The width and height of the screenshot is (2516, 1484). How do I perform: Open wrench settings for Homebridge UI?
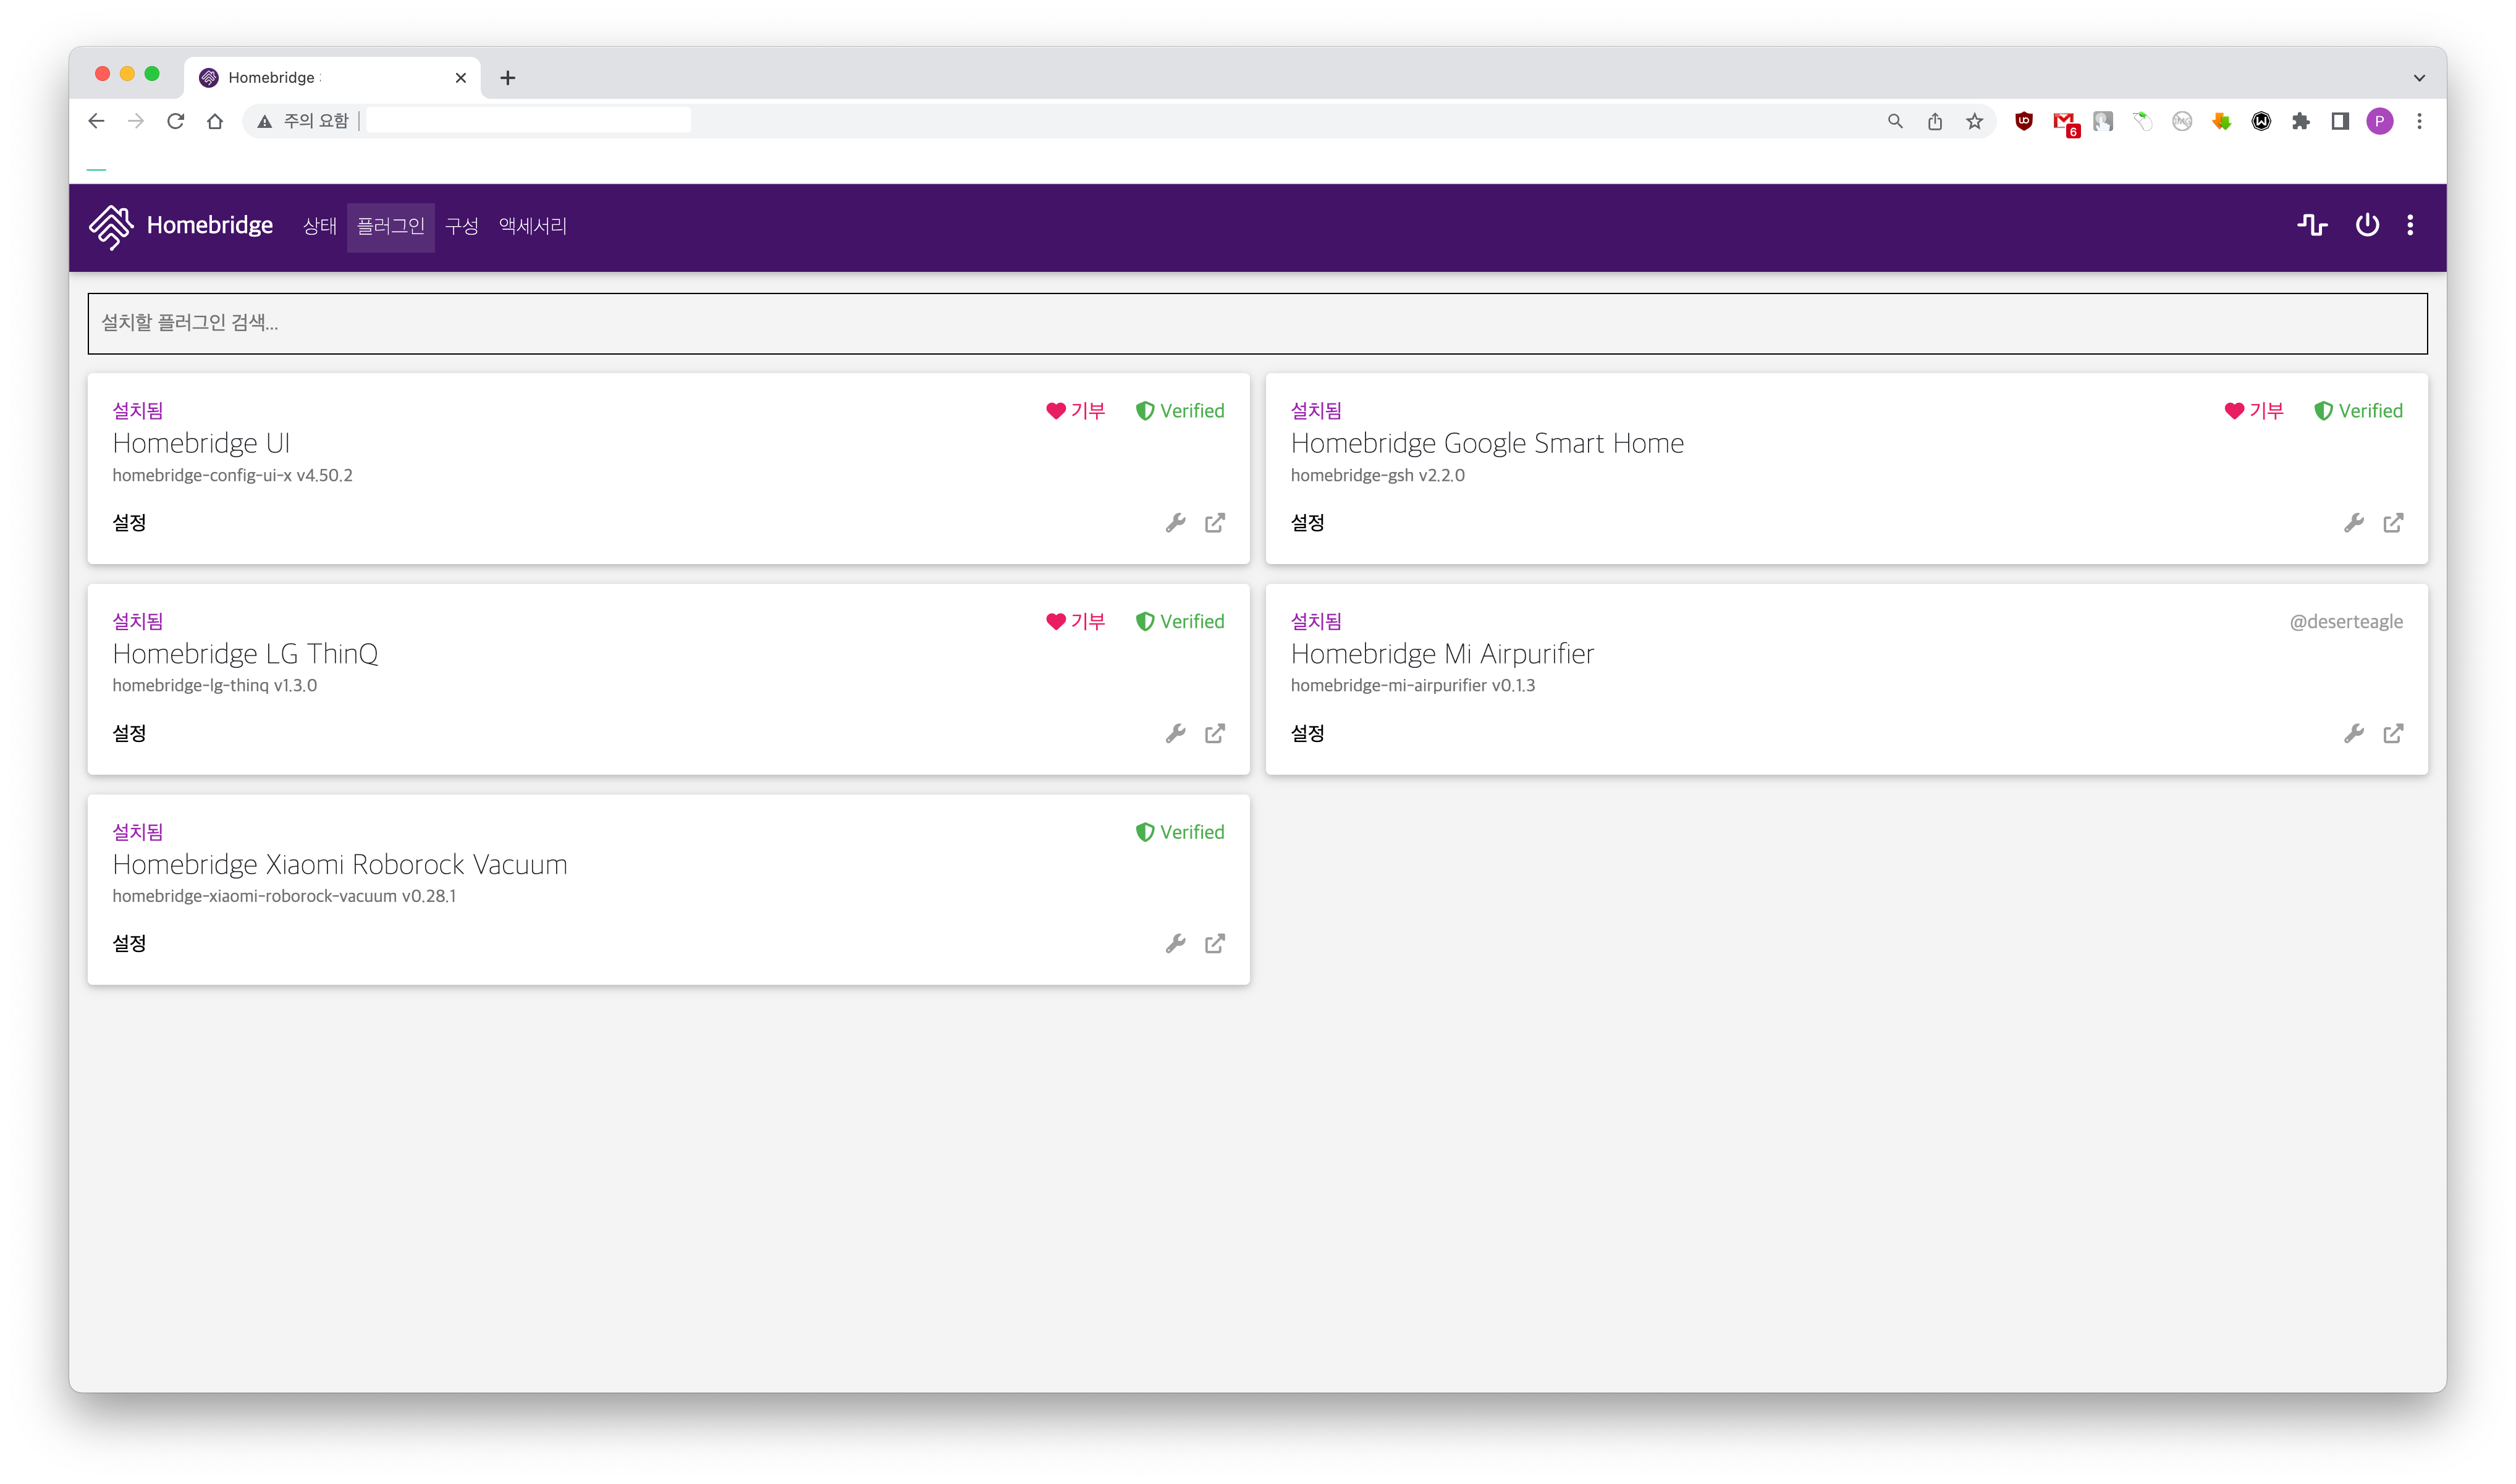[1175, 523]
